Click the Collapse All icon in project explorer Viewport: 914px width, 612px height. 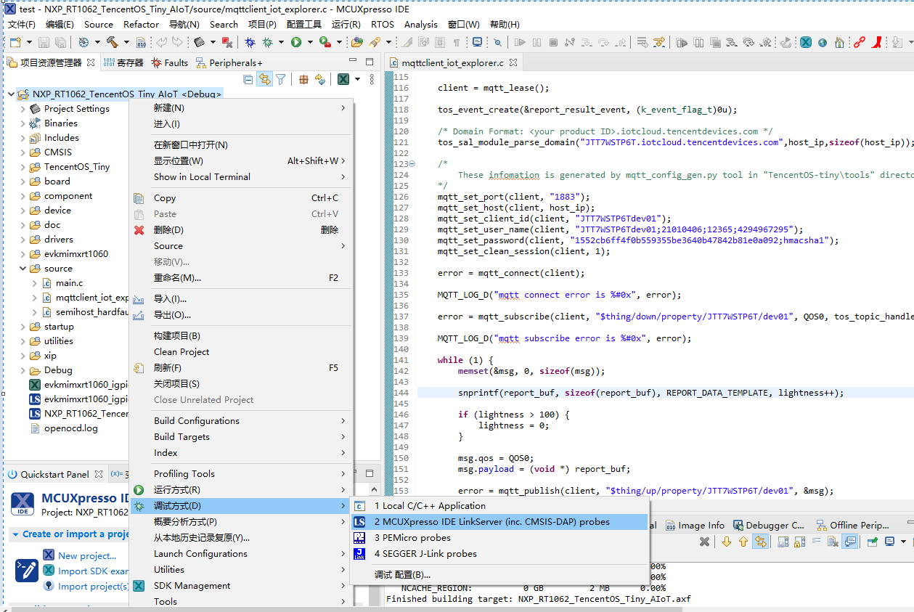[x=248, y=79]
